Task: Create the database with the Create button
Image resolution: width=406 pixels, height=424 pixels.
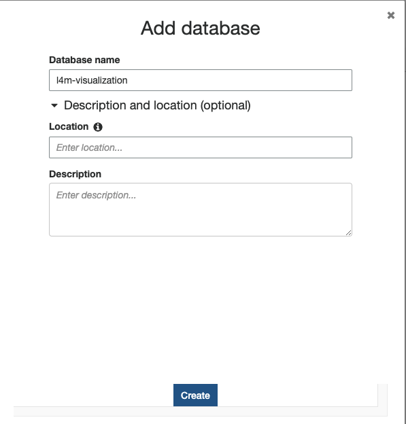Action: click(195, 395)
